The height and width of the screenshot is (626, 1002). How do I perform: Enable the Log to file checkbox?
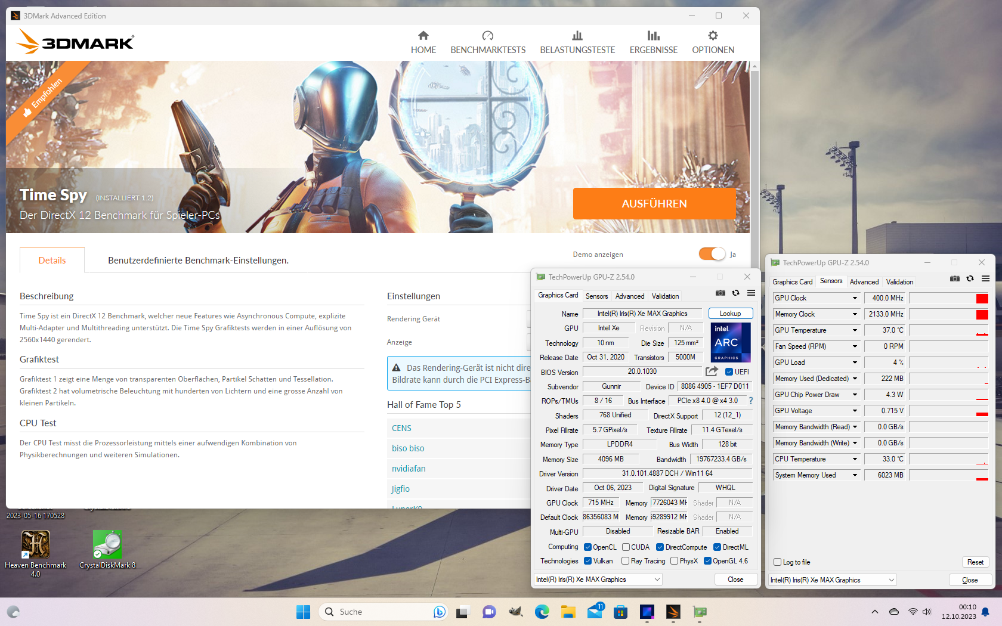pyautogui.click(x=778, y=562)
